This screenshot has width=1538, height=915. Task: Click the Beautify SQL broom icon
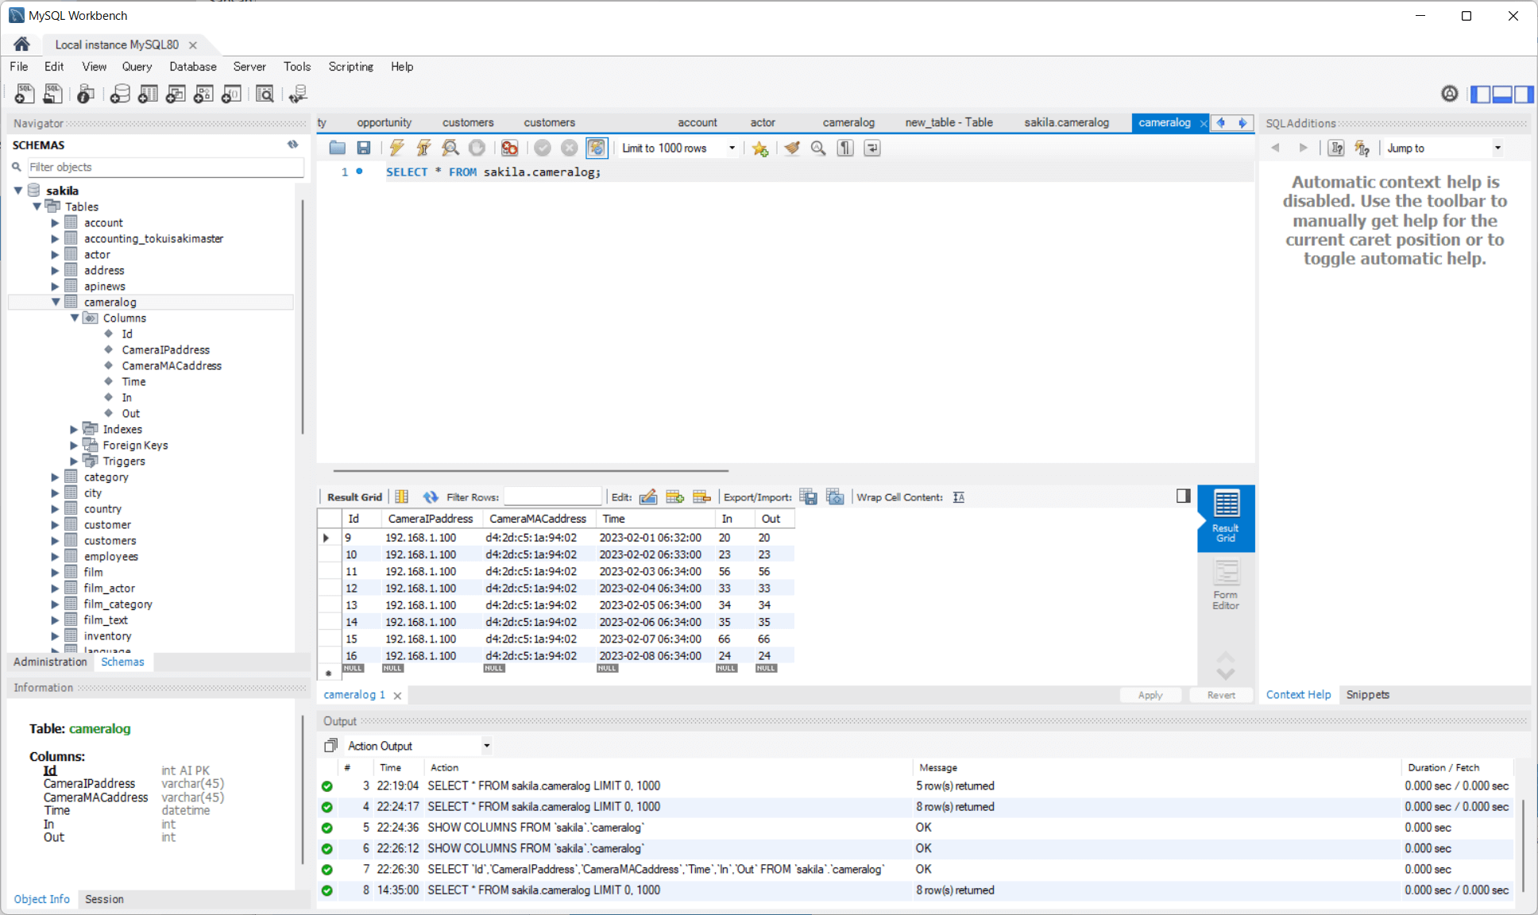click(x=791, y=148)
